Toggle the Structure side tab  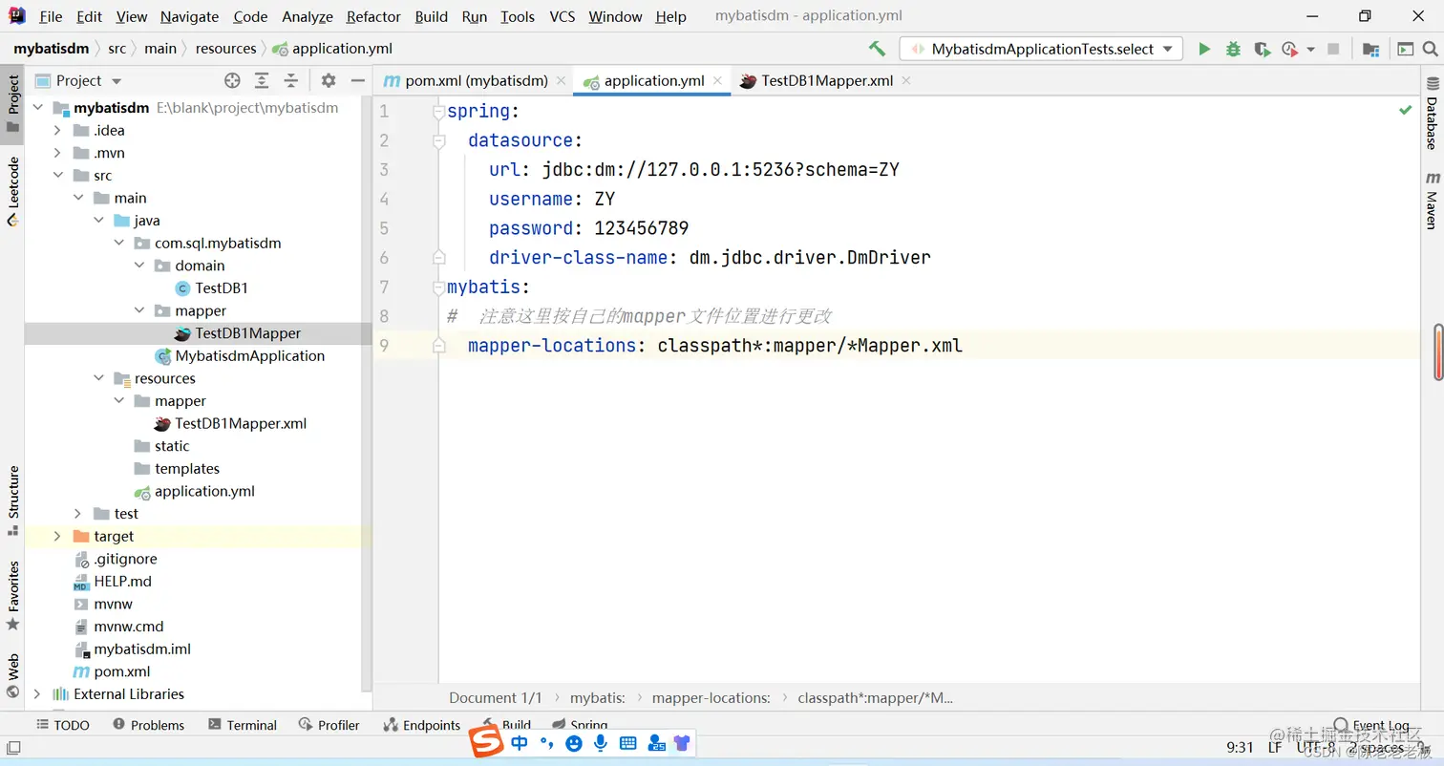[x=12, y=500]
